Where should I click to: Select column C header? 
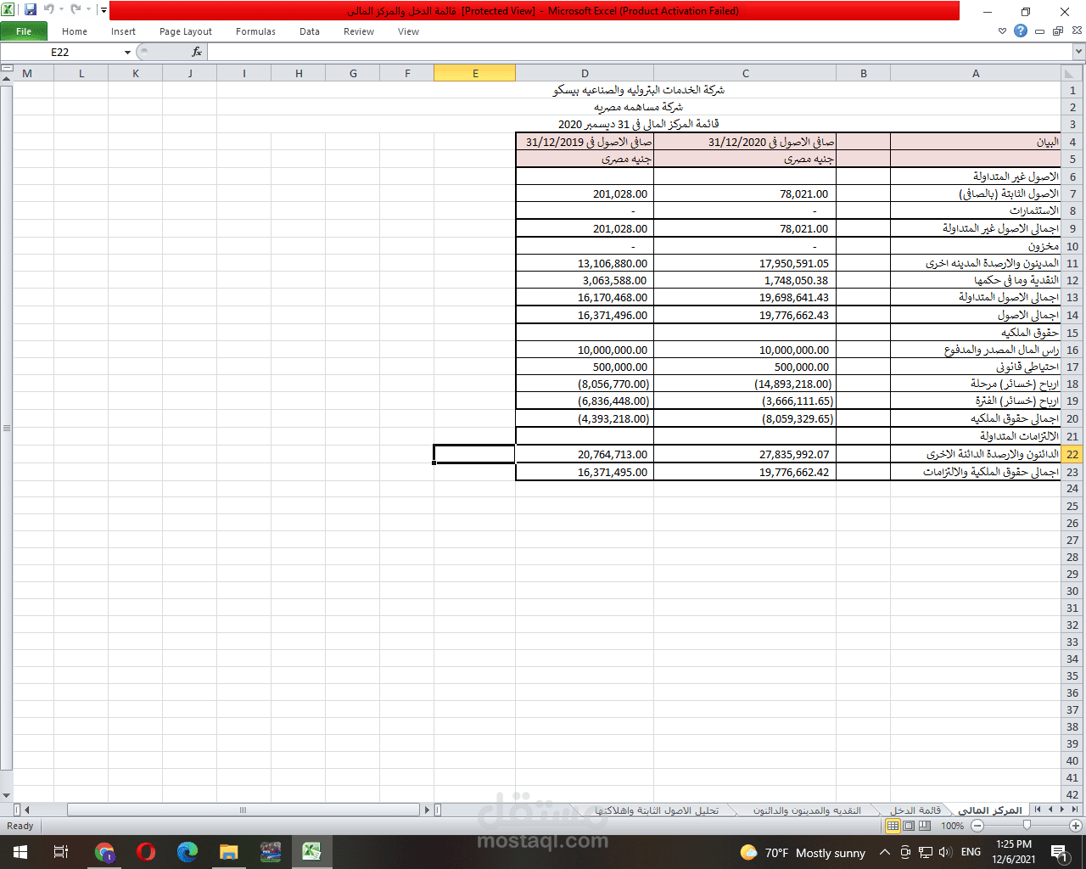pos(745,74)
